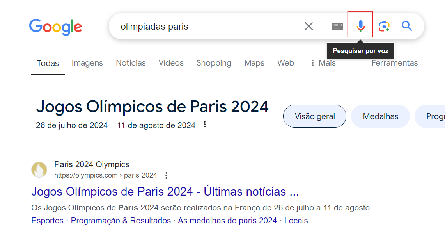
Task: Click the Google logo
Action: coord(56,27)
